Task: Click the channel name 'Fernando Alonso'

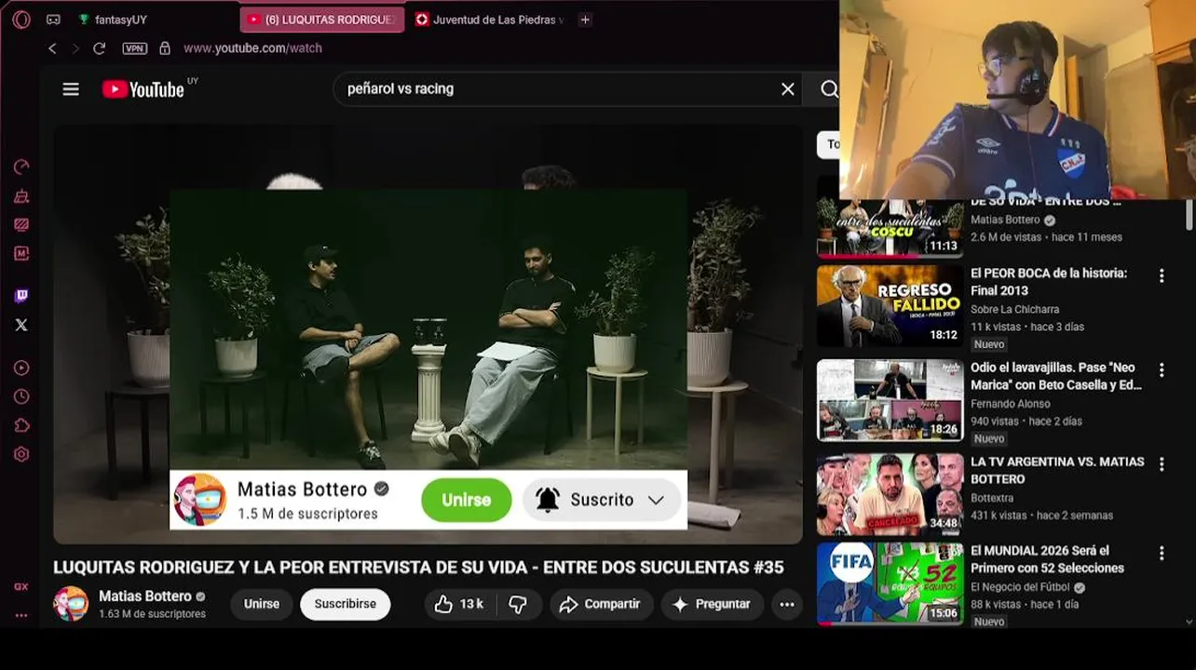Action: tap(1011, 404)
